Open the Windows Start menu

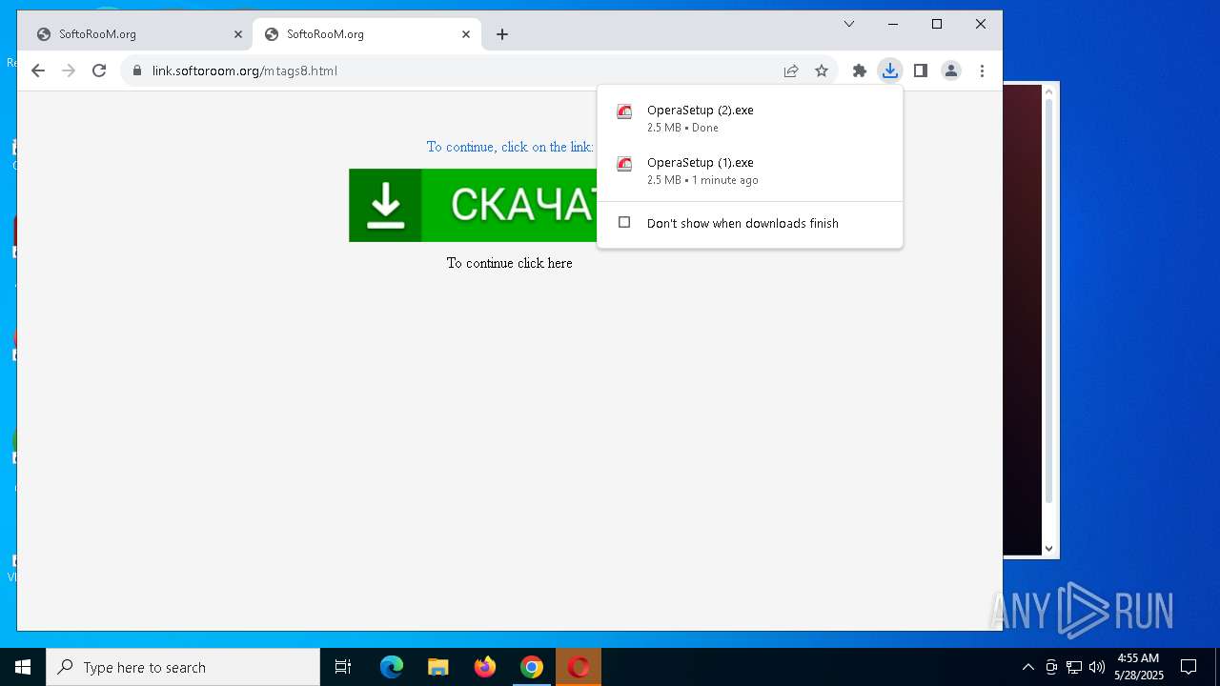[23, 667]
